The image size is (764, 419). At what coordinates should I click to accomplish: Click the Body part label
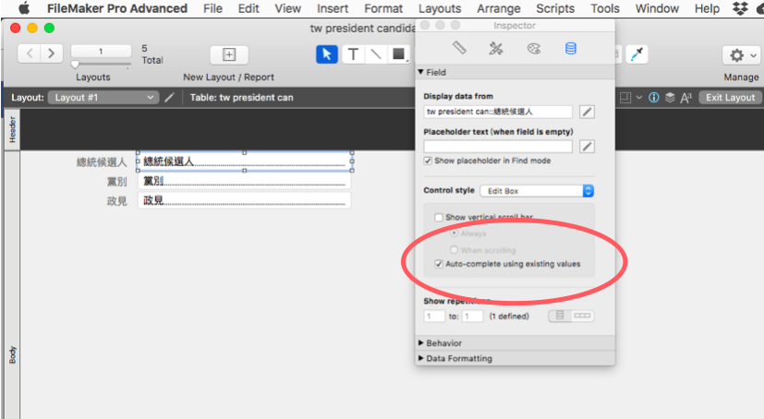[13, 355]
